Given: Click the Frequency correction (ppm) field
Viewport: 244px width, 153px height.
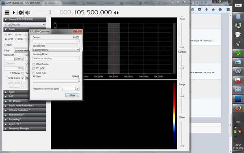Looking at the screenshot, I should (69, 89).
